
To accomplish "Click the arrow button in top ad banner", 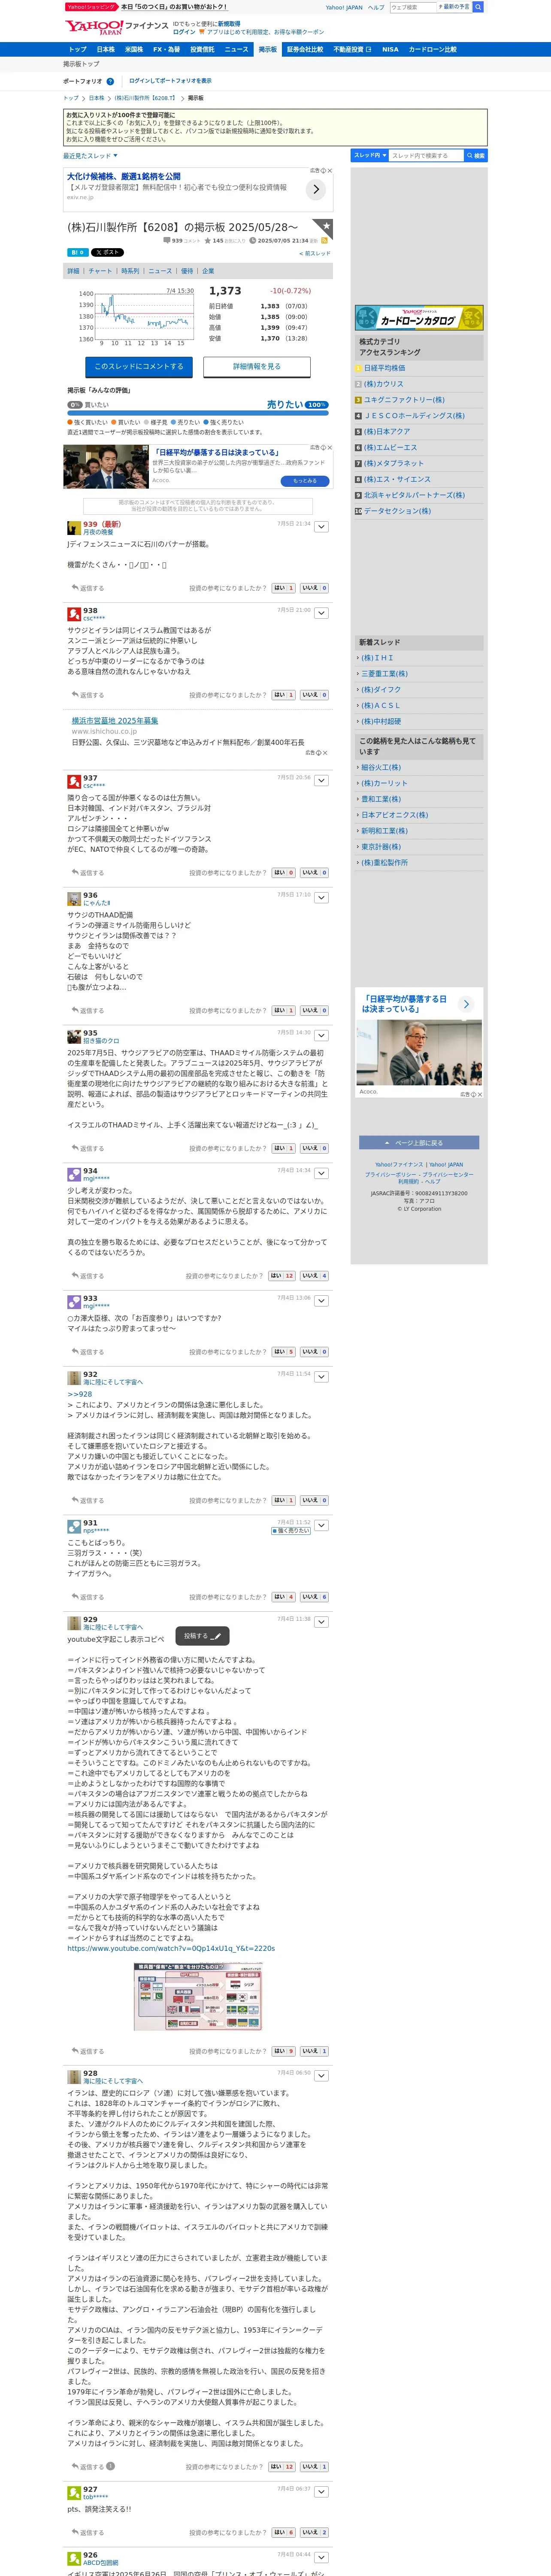I will click(x=316, y=189).
